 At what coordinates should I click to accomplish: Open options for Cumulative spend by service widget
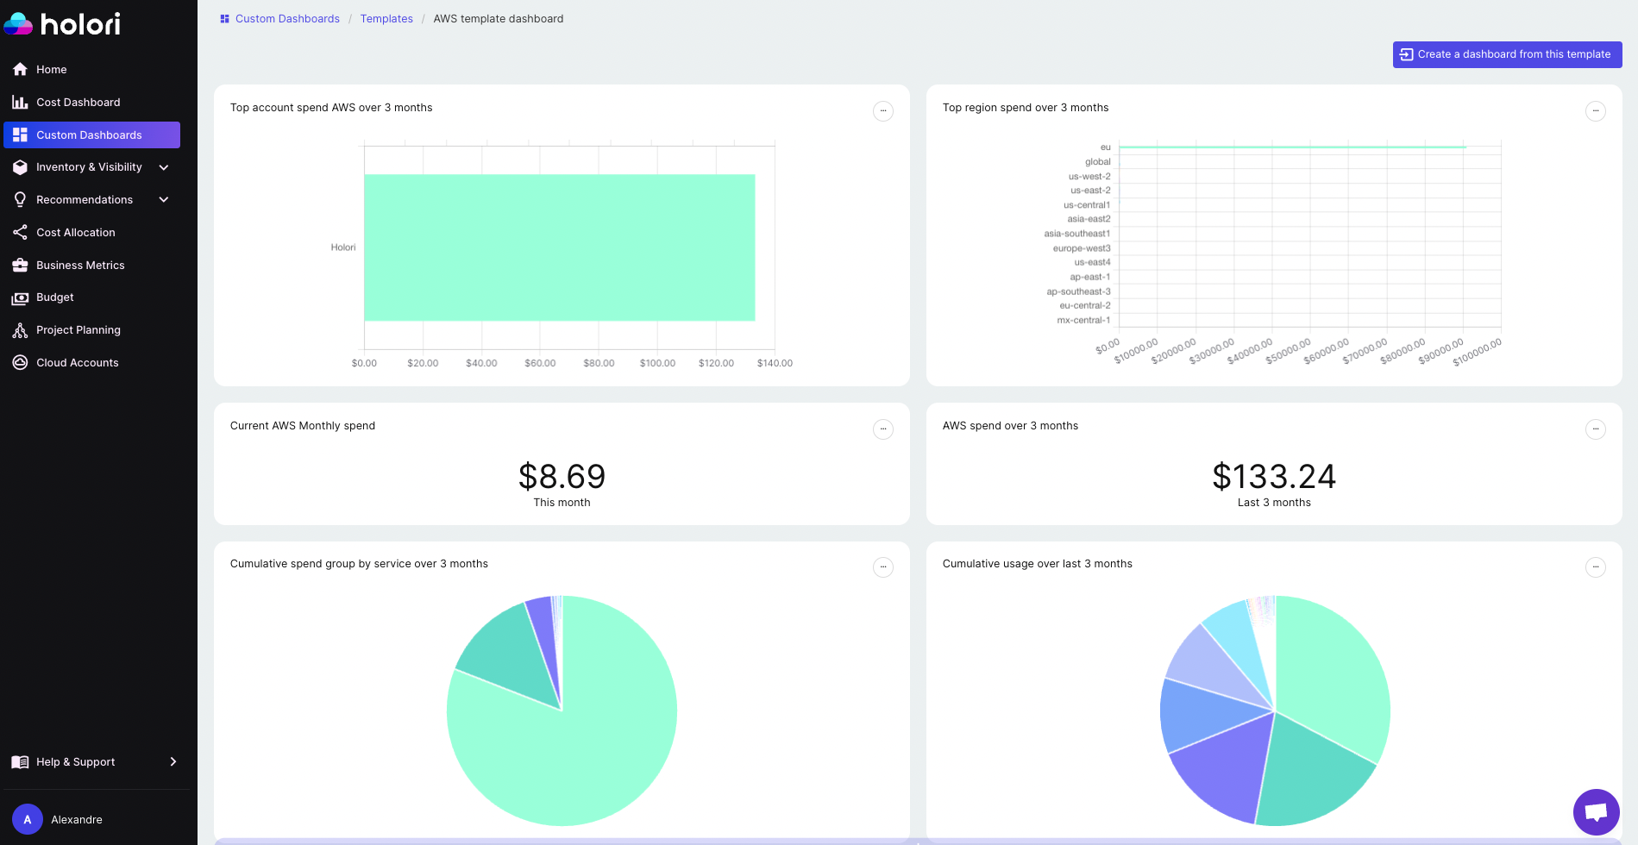coord(883,567)
